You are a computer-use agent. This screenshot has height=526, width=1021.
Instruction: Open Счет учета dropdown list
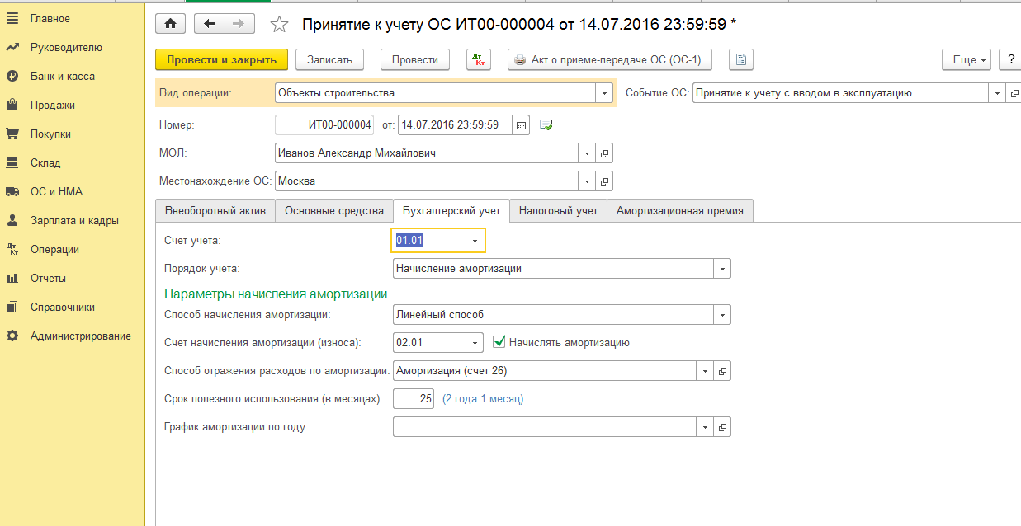tap(475, 241)
